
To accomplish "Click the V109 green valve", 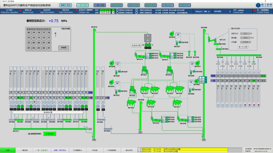I will point(254,62).
